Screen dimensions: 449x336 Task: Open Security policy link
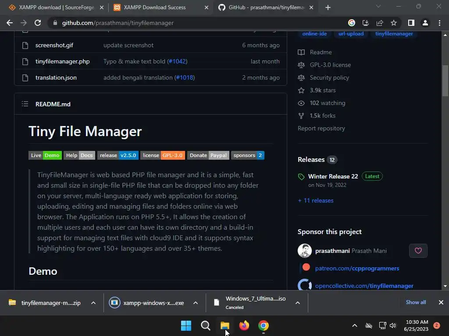329,77
